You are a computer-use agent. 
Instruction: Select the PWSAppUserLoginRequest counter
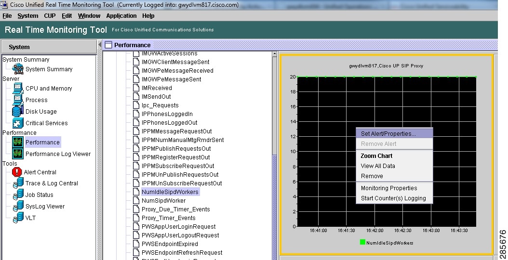178,227
